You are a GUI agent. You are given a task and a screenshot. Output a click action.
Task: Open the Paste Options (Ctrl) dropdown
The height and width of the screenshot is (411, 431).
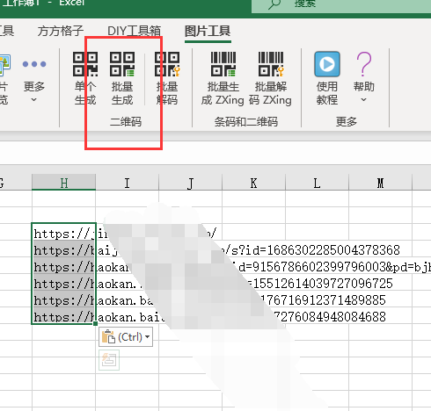pos(126,337)
